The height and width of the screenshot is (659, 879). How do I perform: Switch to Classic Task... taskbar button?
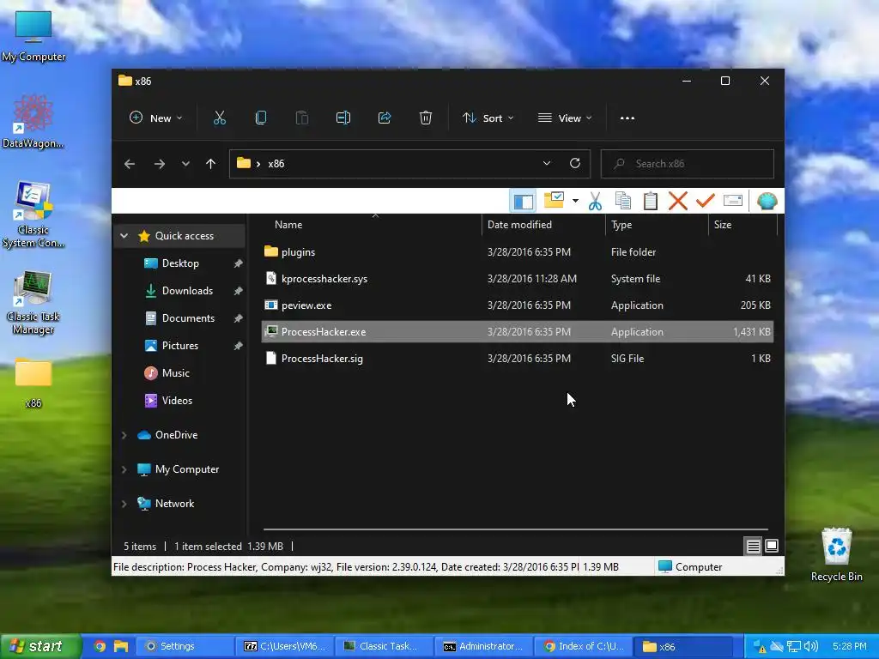pos(384,647)
